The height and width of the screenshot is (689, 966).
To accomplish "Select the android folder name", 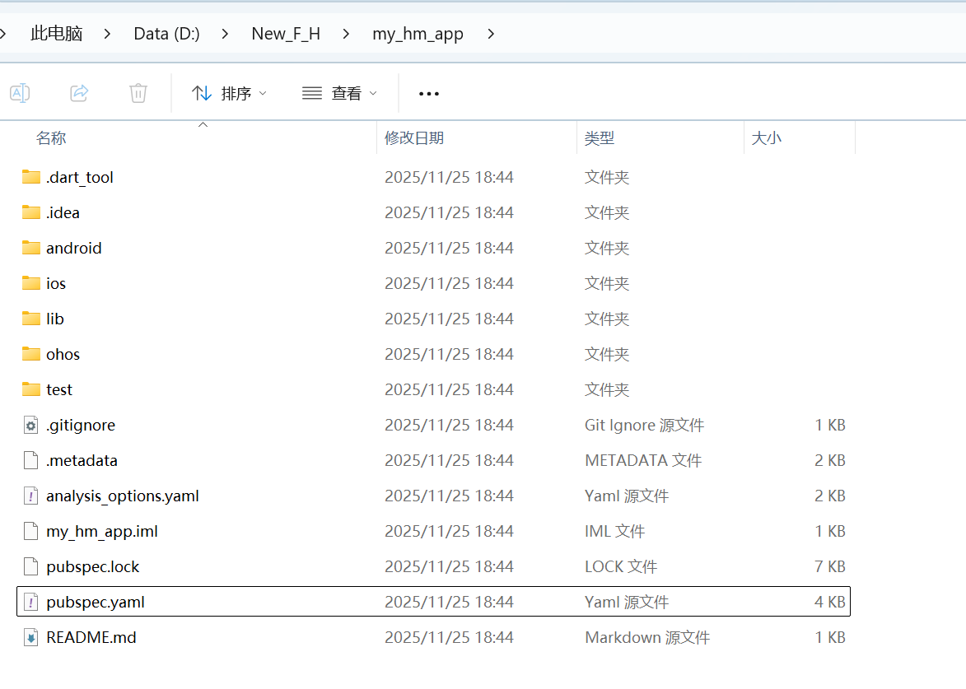I will (74, 248).
